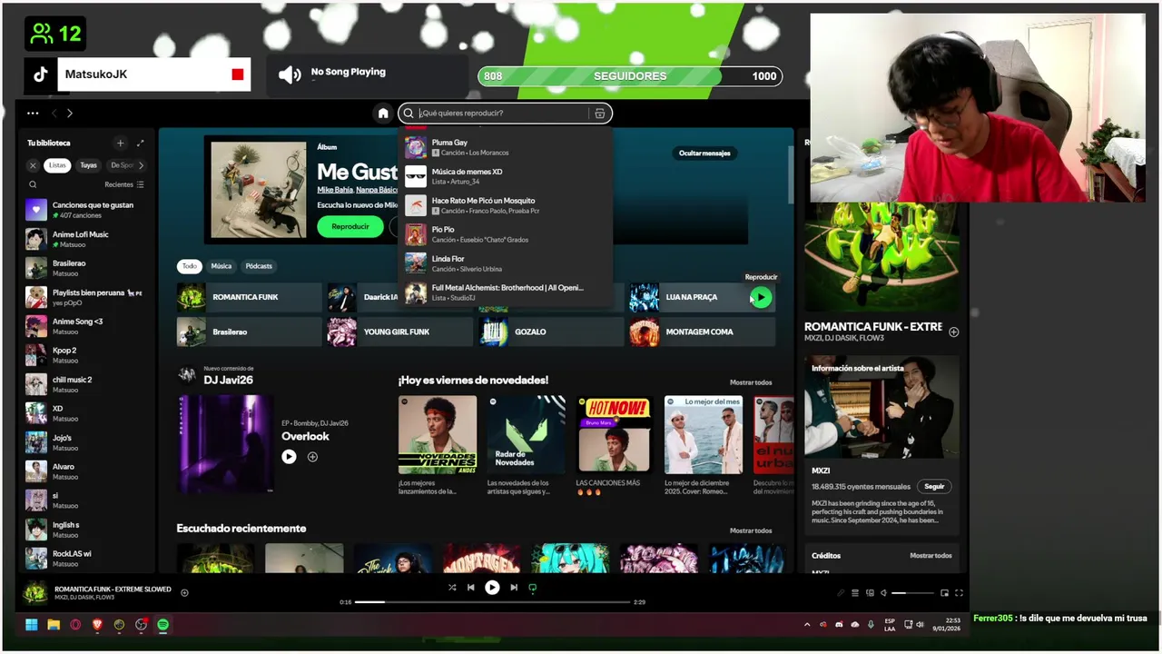Go to Spotify Home via house icon
The height and width of the screenshot is (654, 1162).
[383, 114]
